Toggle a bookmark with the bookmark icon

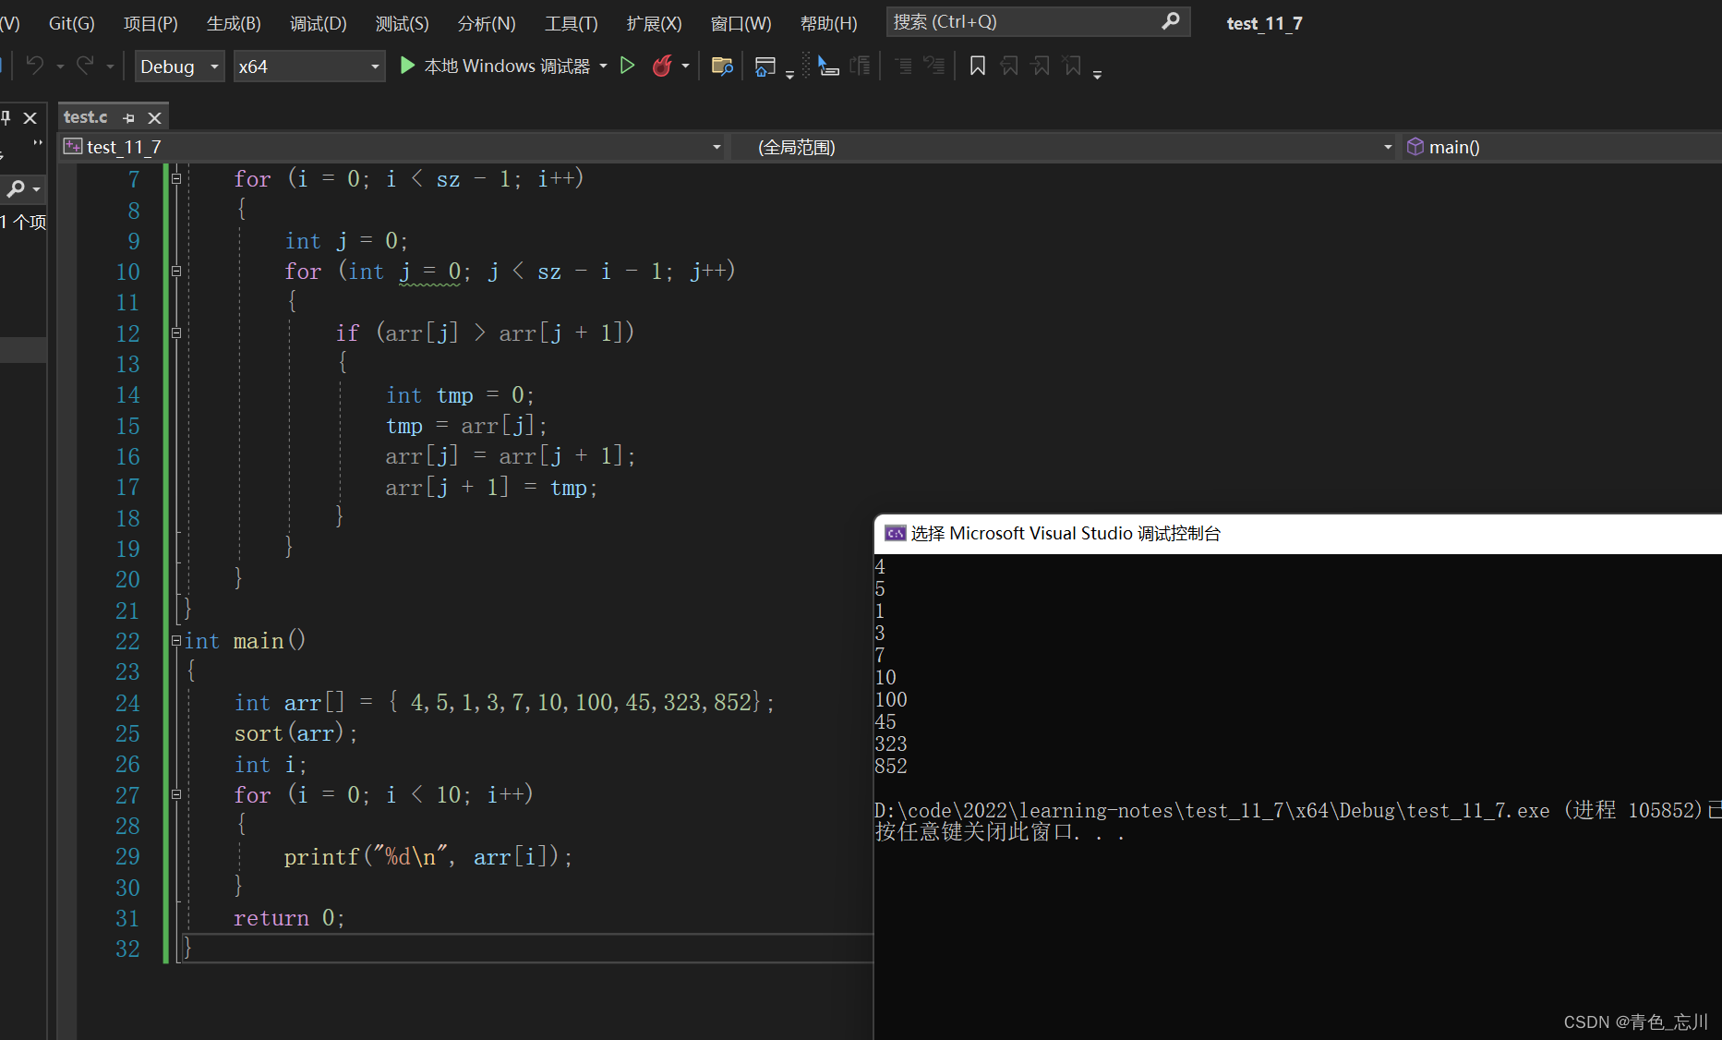point(977,66)
